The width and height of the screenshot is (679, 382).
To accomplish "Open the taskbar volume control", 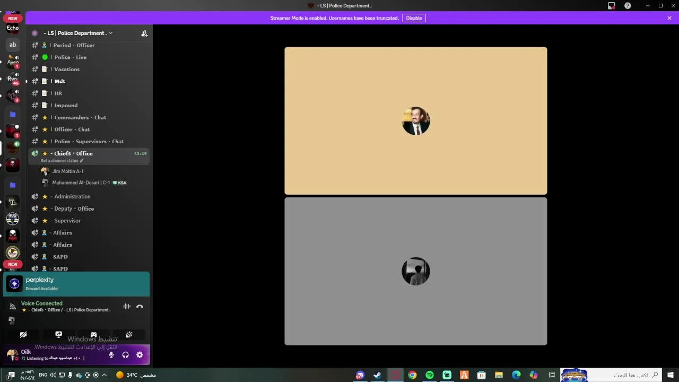I will 53,375.
